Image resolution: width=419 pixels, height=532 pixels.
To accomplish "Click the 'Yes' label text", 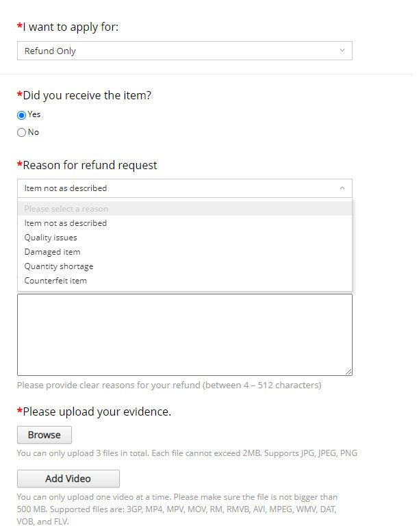I will tap(34, 114).
